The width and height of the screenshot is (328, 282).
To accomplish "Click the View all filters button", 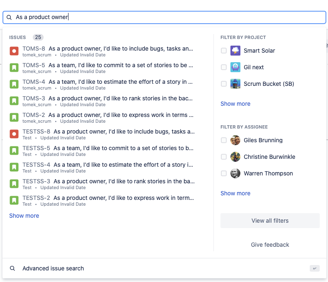I will pyautogui.click(x=270, y=221).
